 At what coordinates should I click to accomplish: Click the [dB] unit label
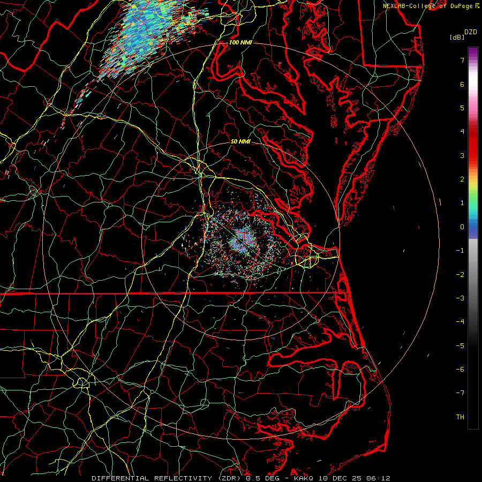point(457,37)
